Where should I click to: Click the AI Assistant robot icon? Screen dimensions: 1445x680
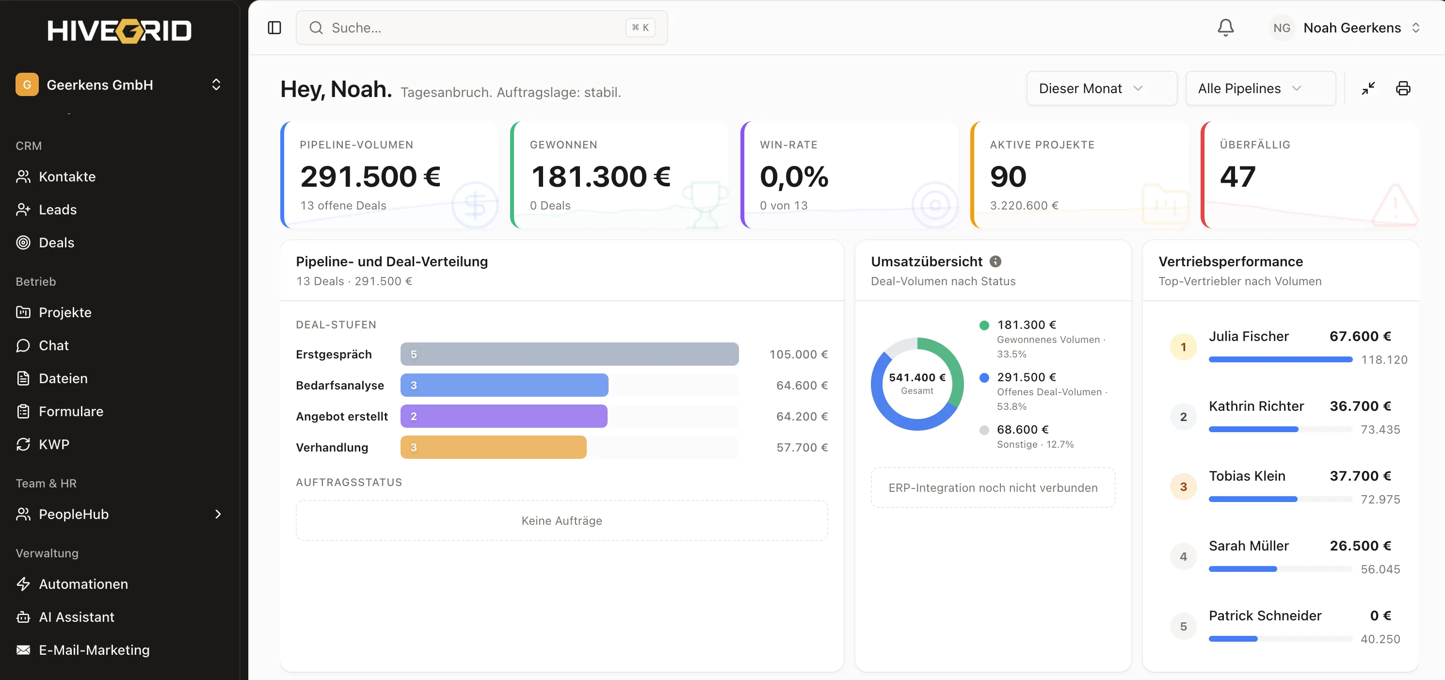[x=23, y=617]
